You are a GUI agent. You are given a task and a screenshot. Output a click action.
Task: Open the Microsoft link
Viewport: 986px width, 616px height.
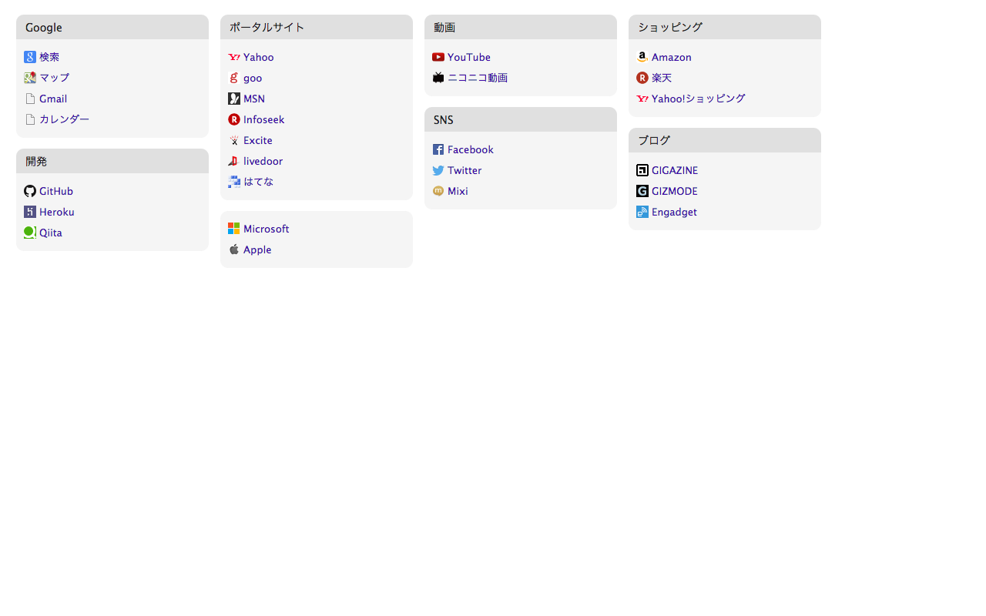pyautogui.click(x=267, y=229)
